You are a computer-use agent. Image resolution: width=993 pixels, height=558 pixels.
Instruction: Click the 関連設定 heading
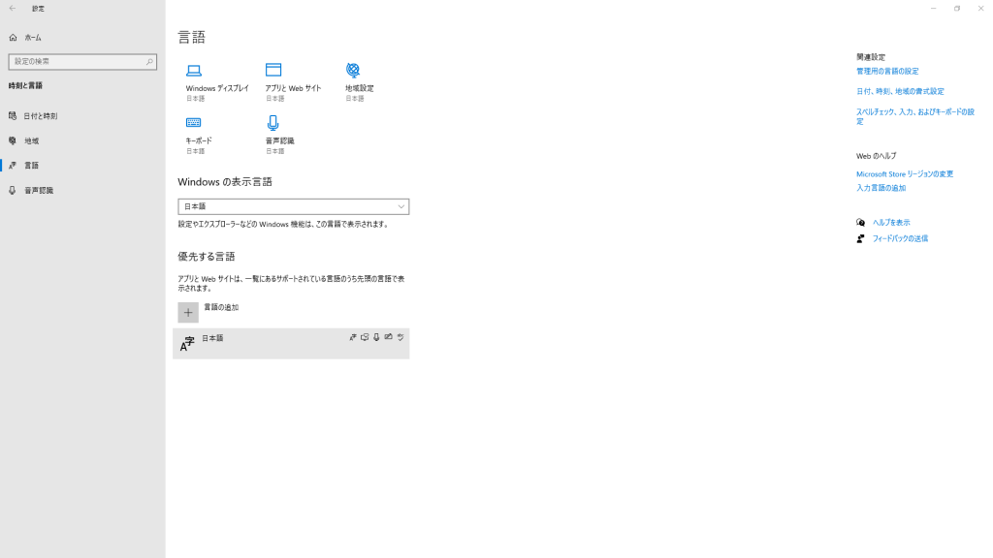click(871, 57)
